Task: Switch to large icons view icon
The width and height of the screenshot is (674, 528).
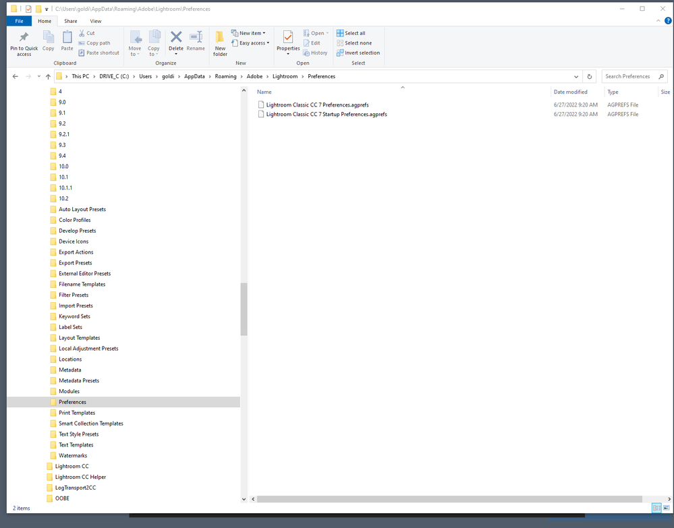Action: click(666, 508)
